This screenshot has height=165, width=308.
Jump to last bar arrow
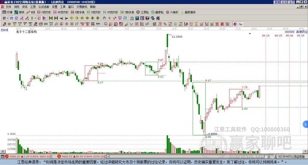click(56, 18)
